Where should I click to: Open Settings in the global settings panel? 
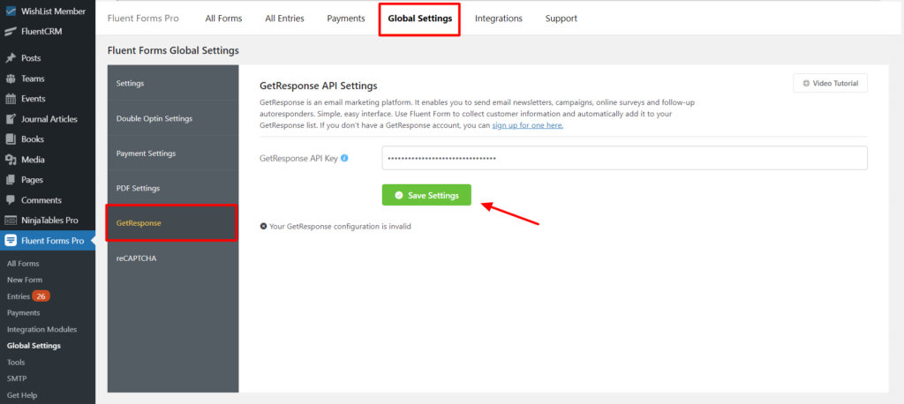click(173, 84)
